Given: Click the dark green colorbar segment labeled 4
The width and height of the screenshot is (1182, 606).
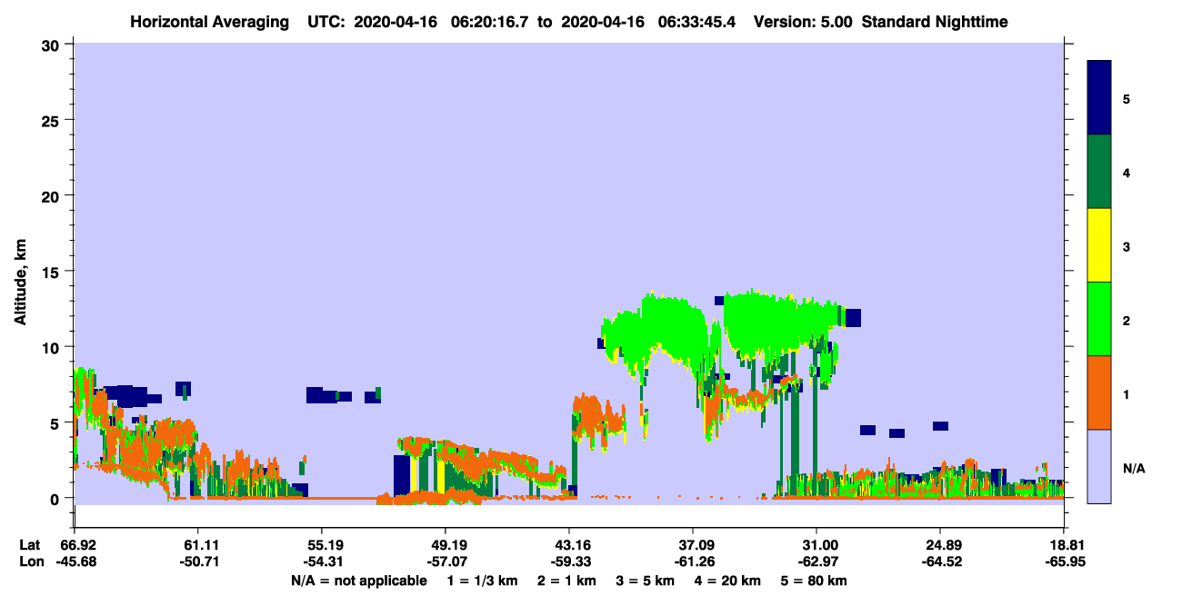Looking at the screenshot, I should 1099,172.
